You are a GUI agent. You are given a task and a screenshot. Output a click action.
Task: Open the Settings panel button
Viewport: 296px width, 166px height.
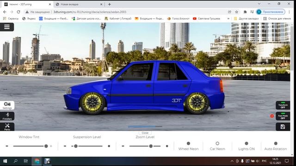coord(7,106)
